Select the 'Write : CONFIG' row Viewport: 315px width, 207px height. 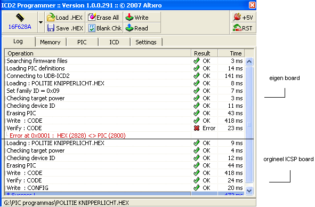pos(125,188)
